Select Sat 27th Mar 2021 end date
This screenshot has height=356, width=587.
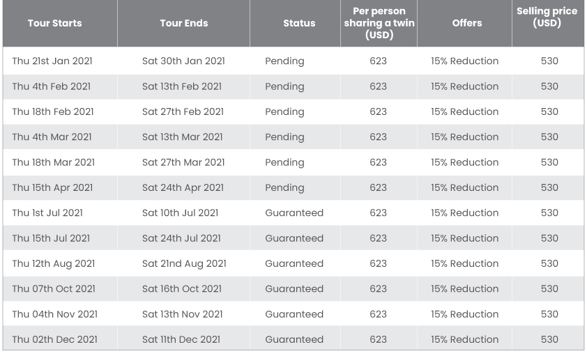tap(183, 162)
